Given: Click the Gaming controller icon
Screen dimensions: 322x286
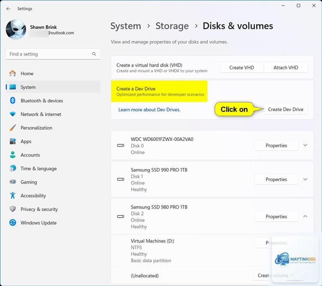Looking at the screenshot, I should coord(13,182).
